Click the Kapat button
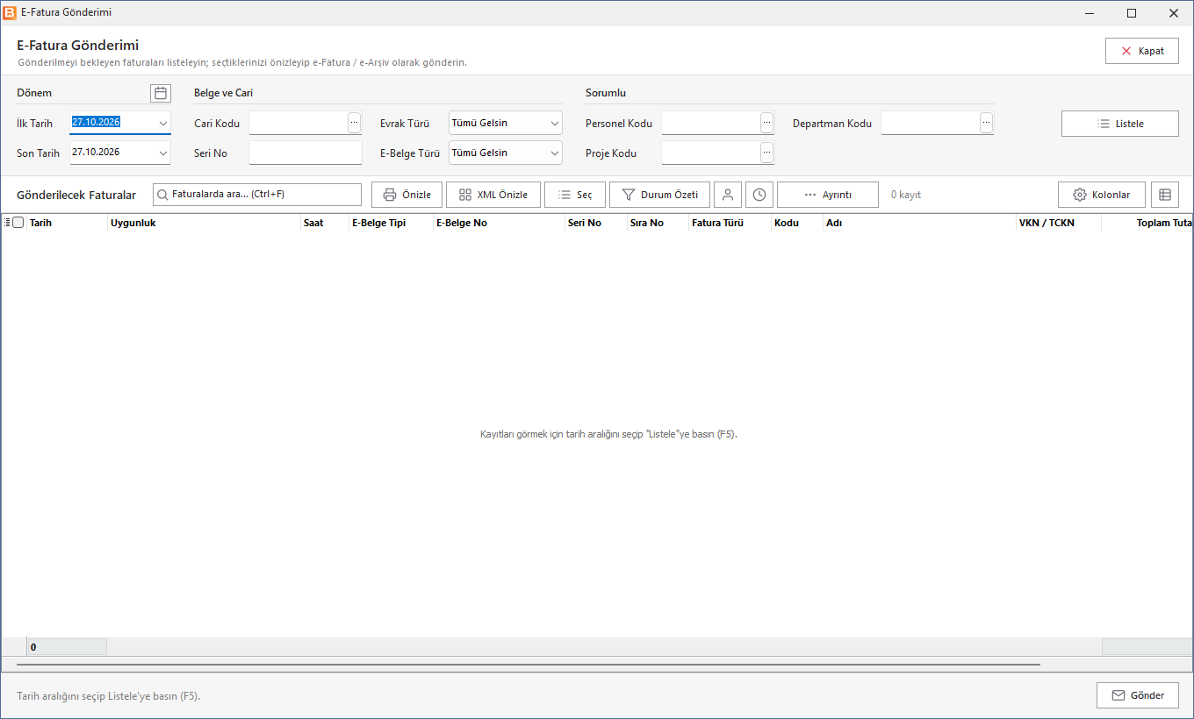1194x719 pixels. click(x=1142, y=51)
